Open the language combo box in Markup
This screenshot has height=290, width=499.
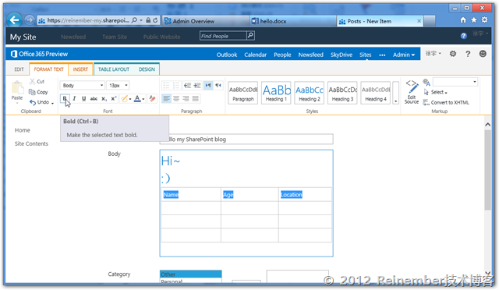click(x=455, y=82)
